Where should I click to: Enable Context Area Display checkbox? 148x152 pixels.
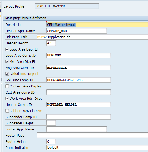(x=7, y=86)
